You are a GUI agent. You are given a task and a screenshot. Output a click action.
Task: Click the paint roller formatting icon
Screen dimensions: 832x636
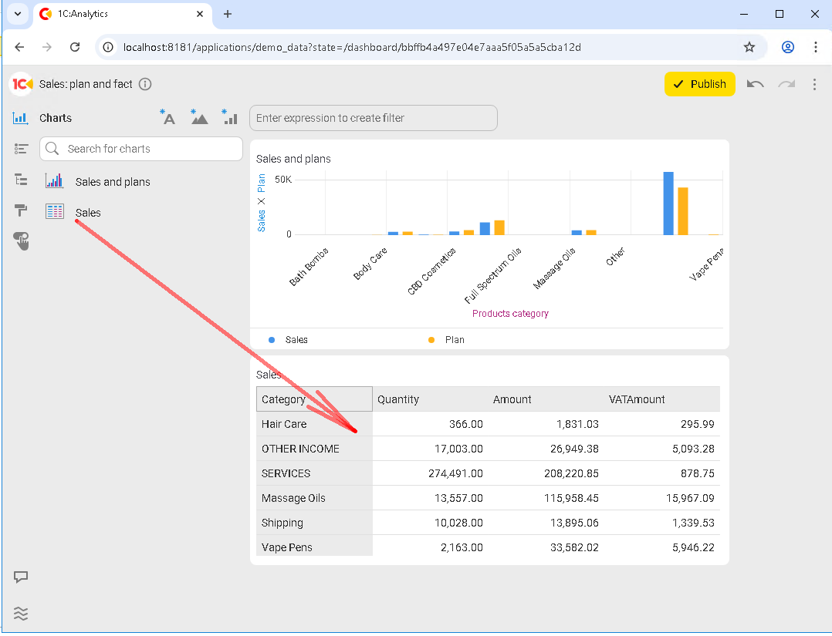tap(21, 210)
